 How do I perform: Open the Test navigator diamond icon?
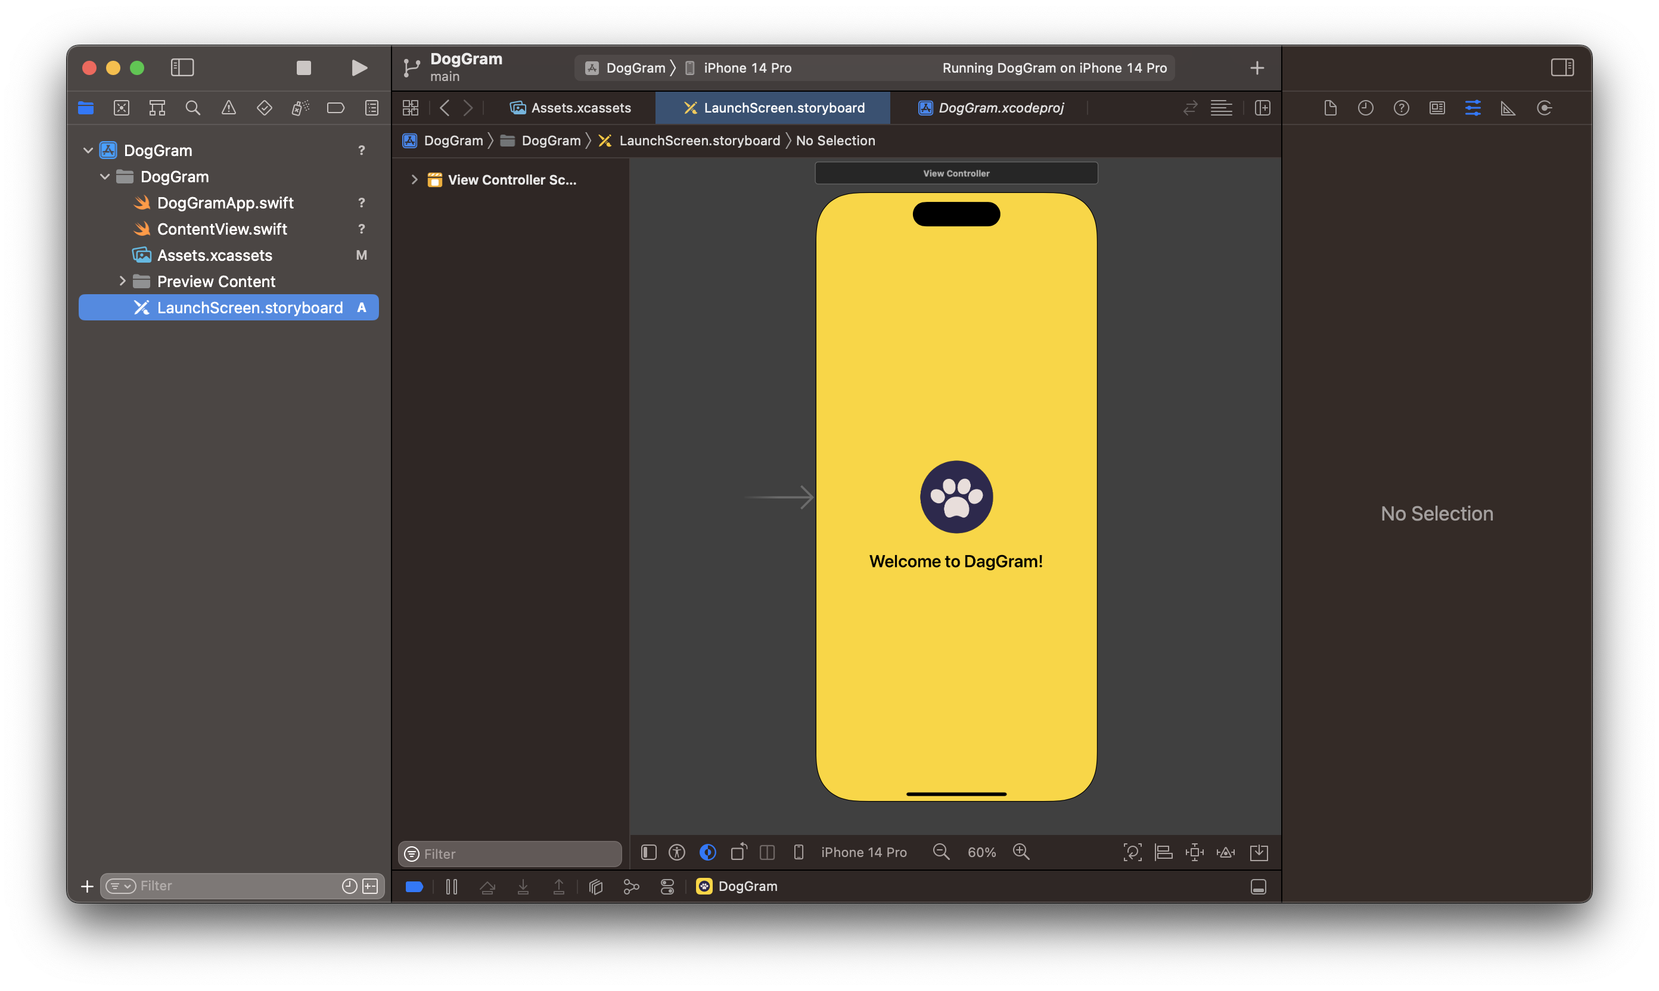[x=265, y=108]
